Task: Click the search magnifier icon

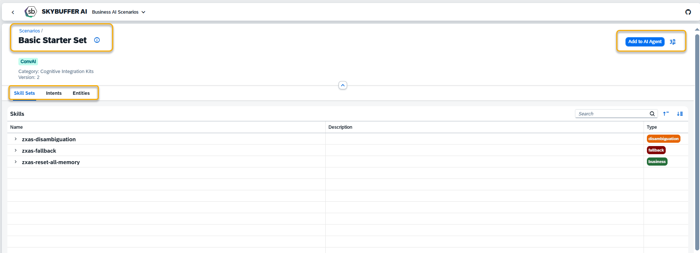Action: (x=652, y=114)
